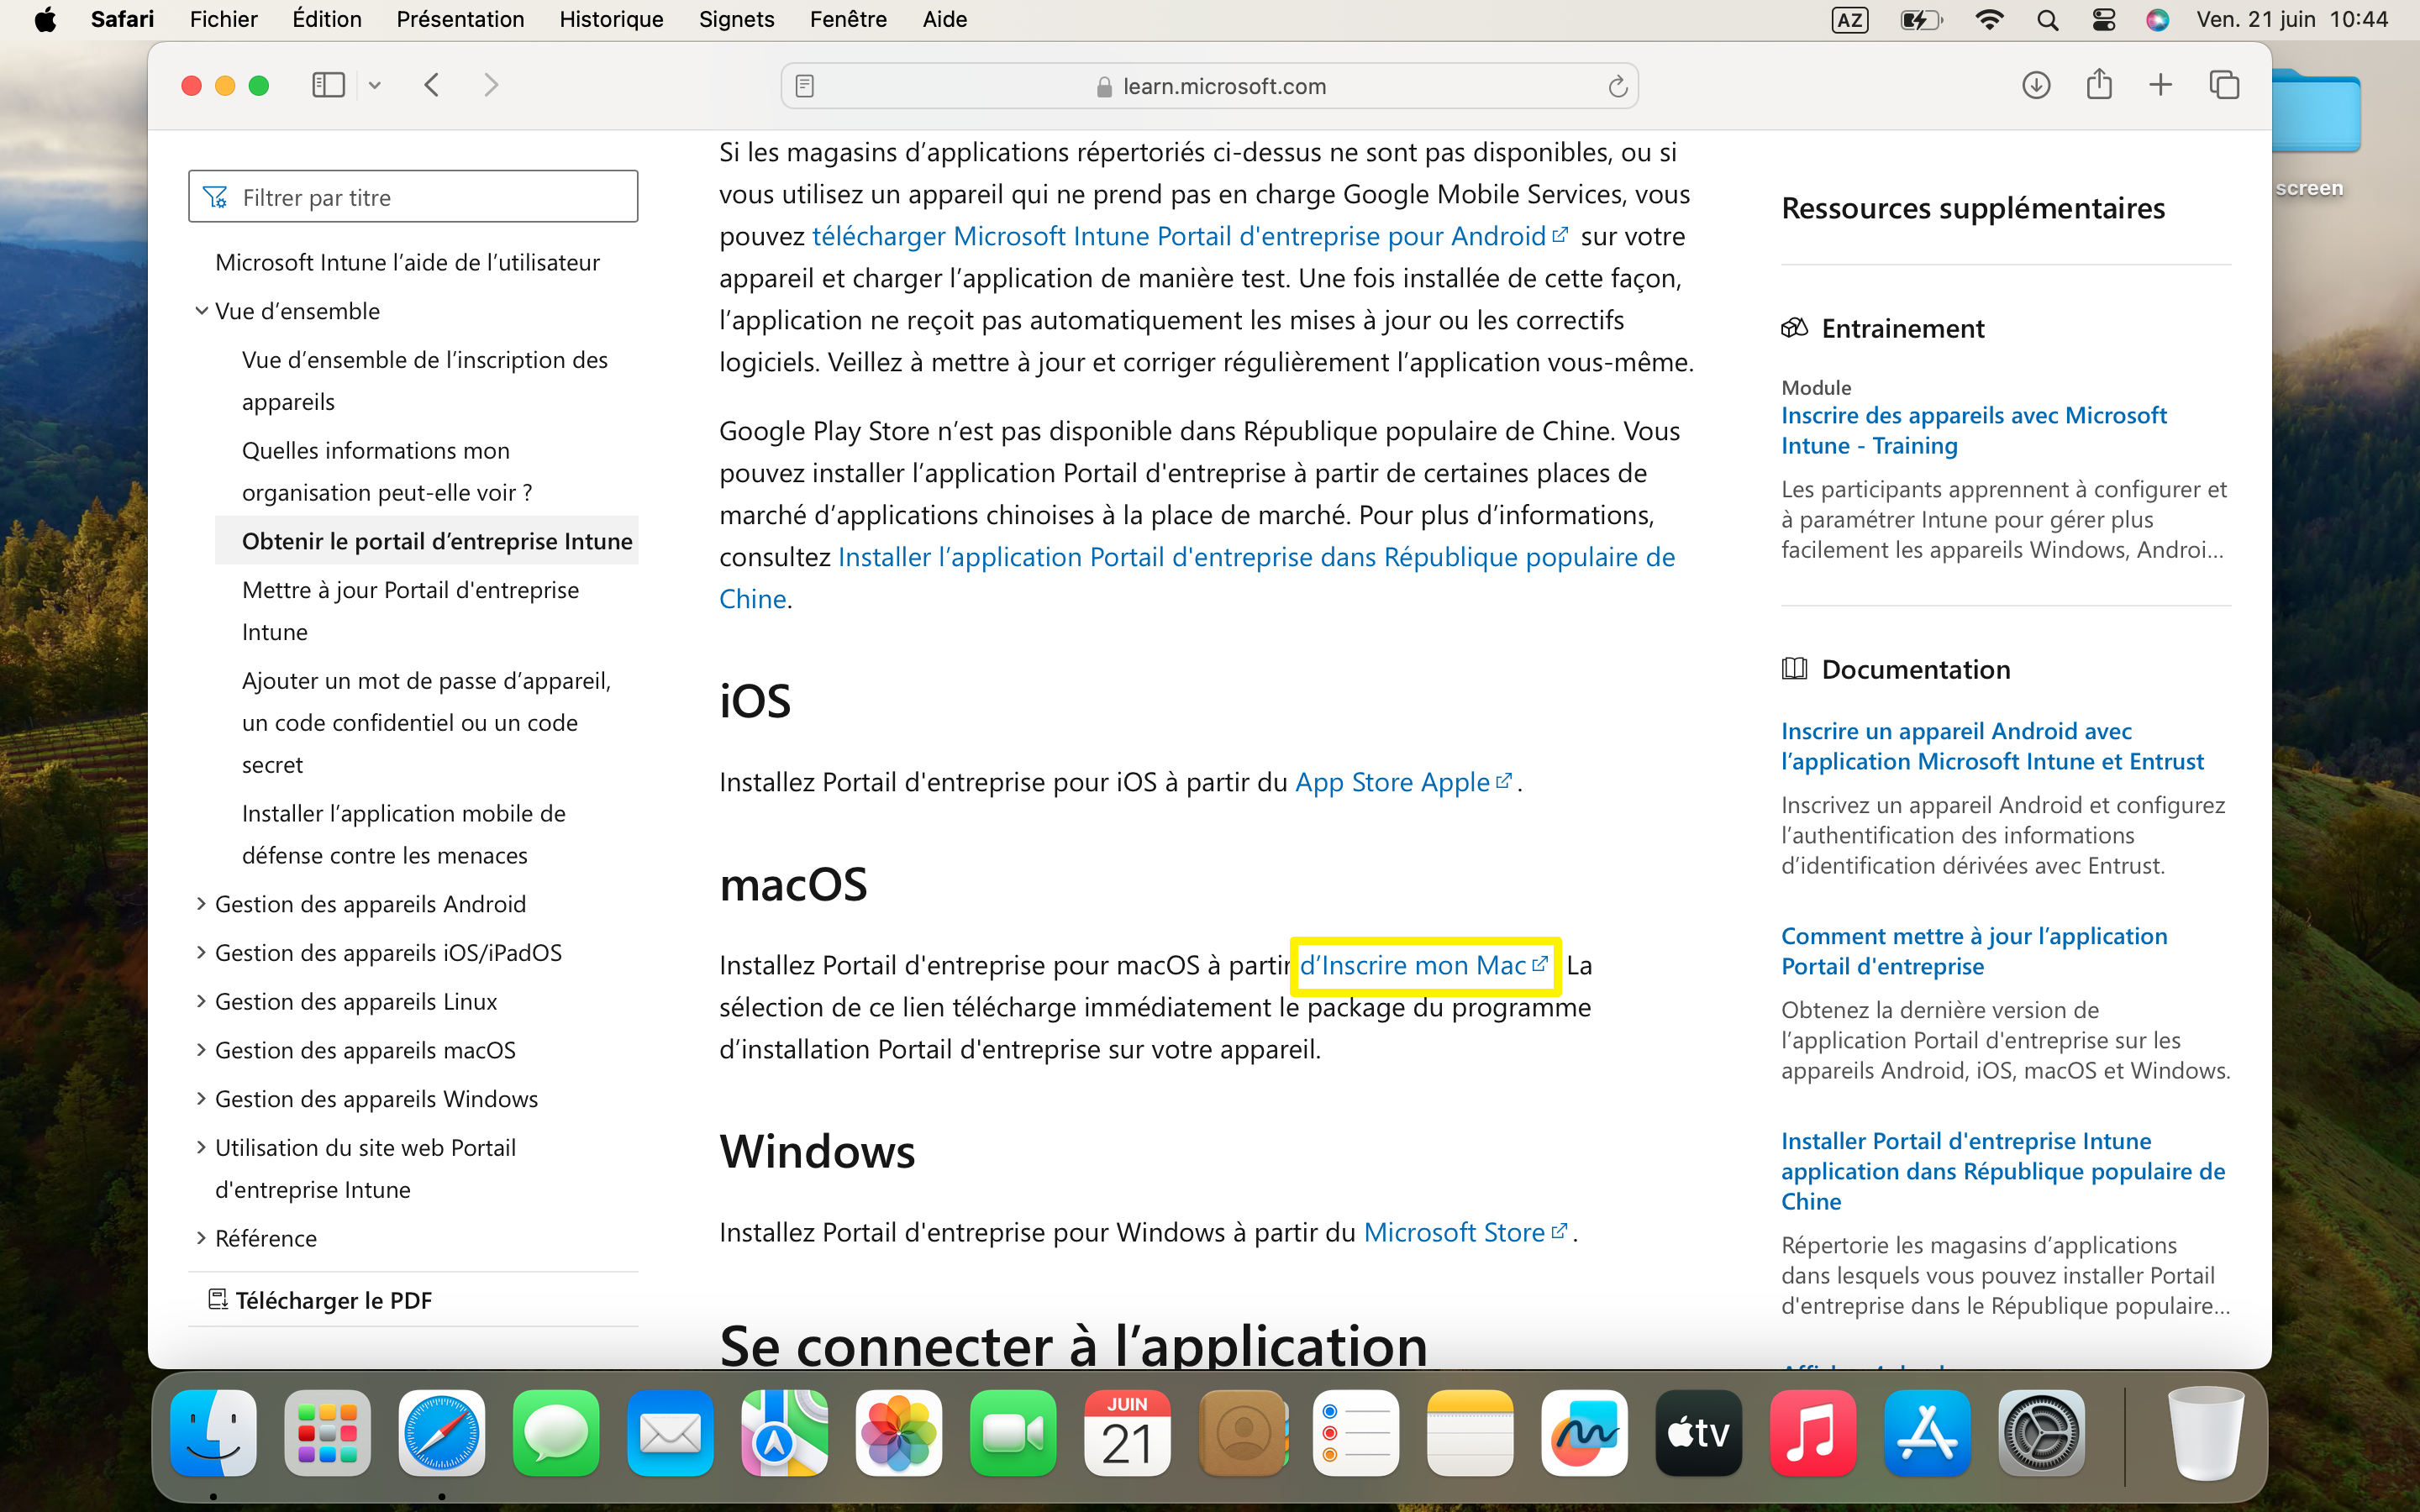Open Photos from the Dock
2420x1512 pixels.
(898, 1433)
